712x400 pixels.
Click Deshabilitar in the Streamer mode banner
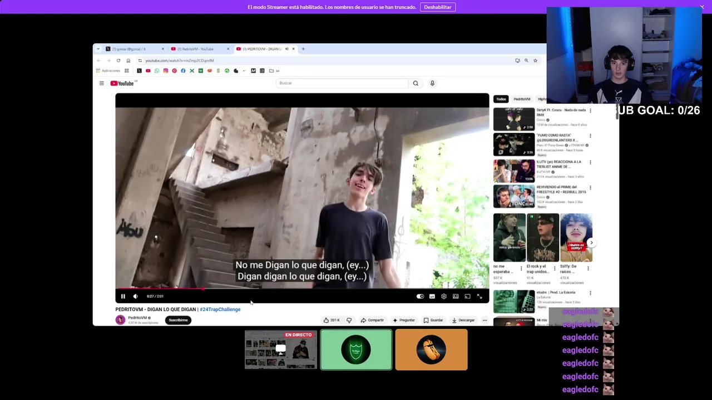438,7
